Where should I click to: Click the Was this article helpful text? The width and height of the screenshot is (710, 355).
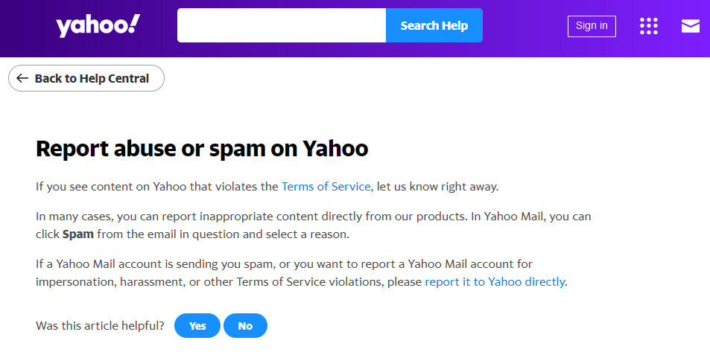(x=100, y=326)
